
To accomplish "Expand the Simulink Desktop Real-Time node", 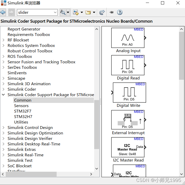I will [3, 144].
